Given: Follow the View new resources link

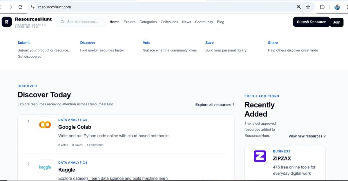Looking at the screenshot, I should coord(307,136).
